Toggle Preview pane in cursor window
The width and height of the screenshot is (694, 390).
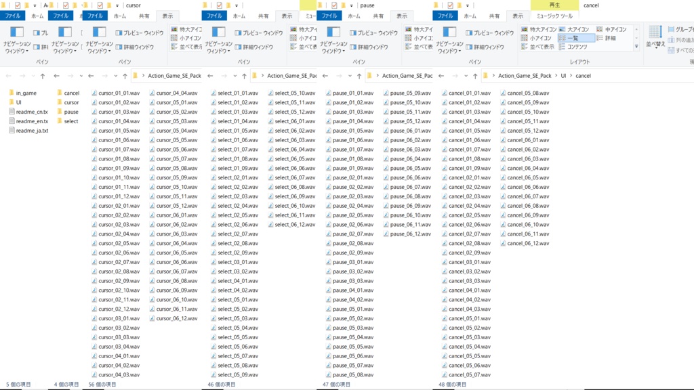click(140, 32)
